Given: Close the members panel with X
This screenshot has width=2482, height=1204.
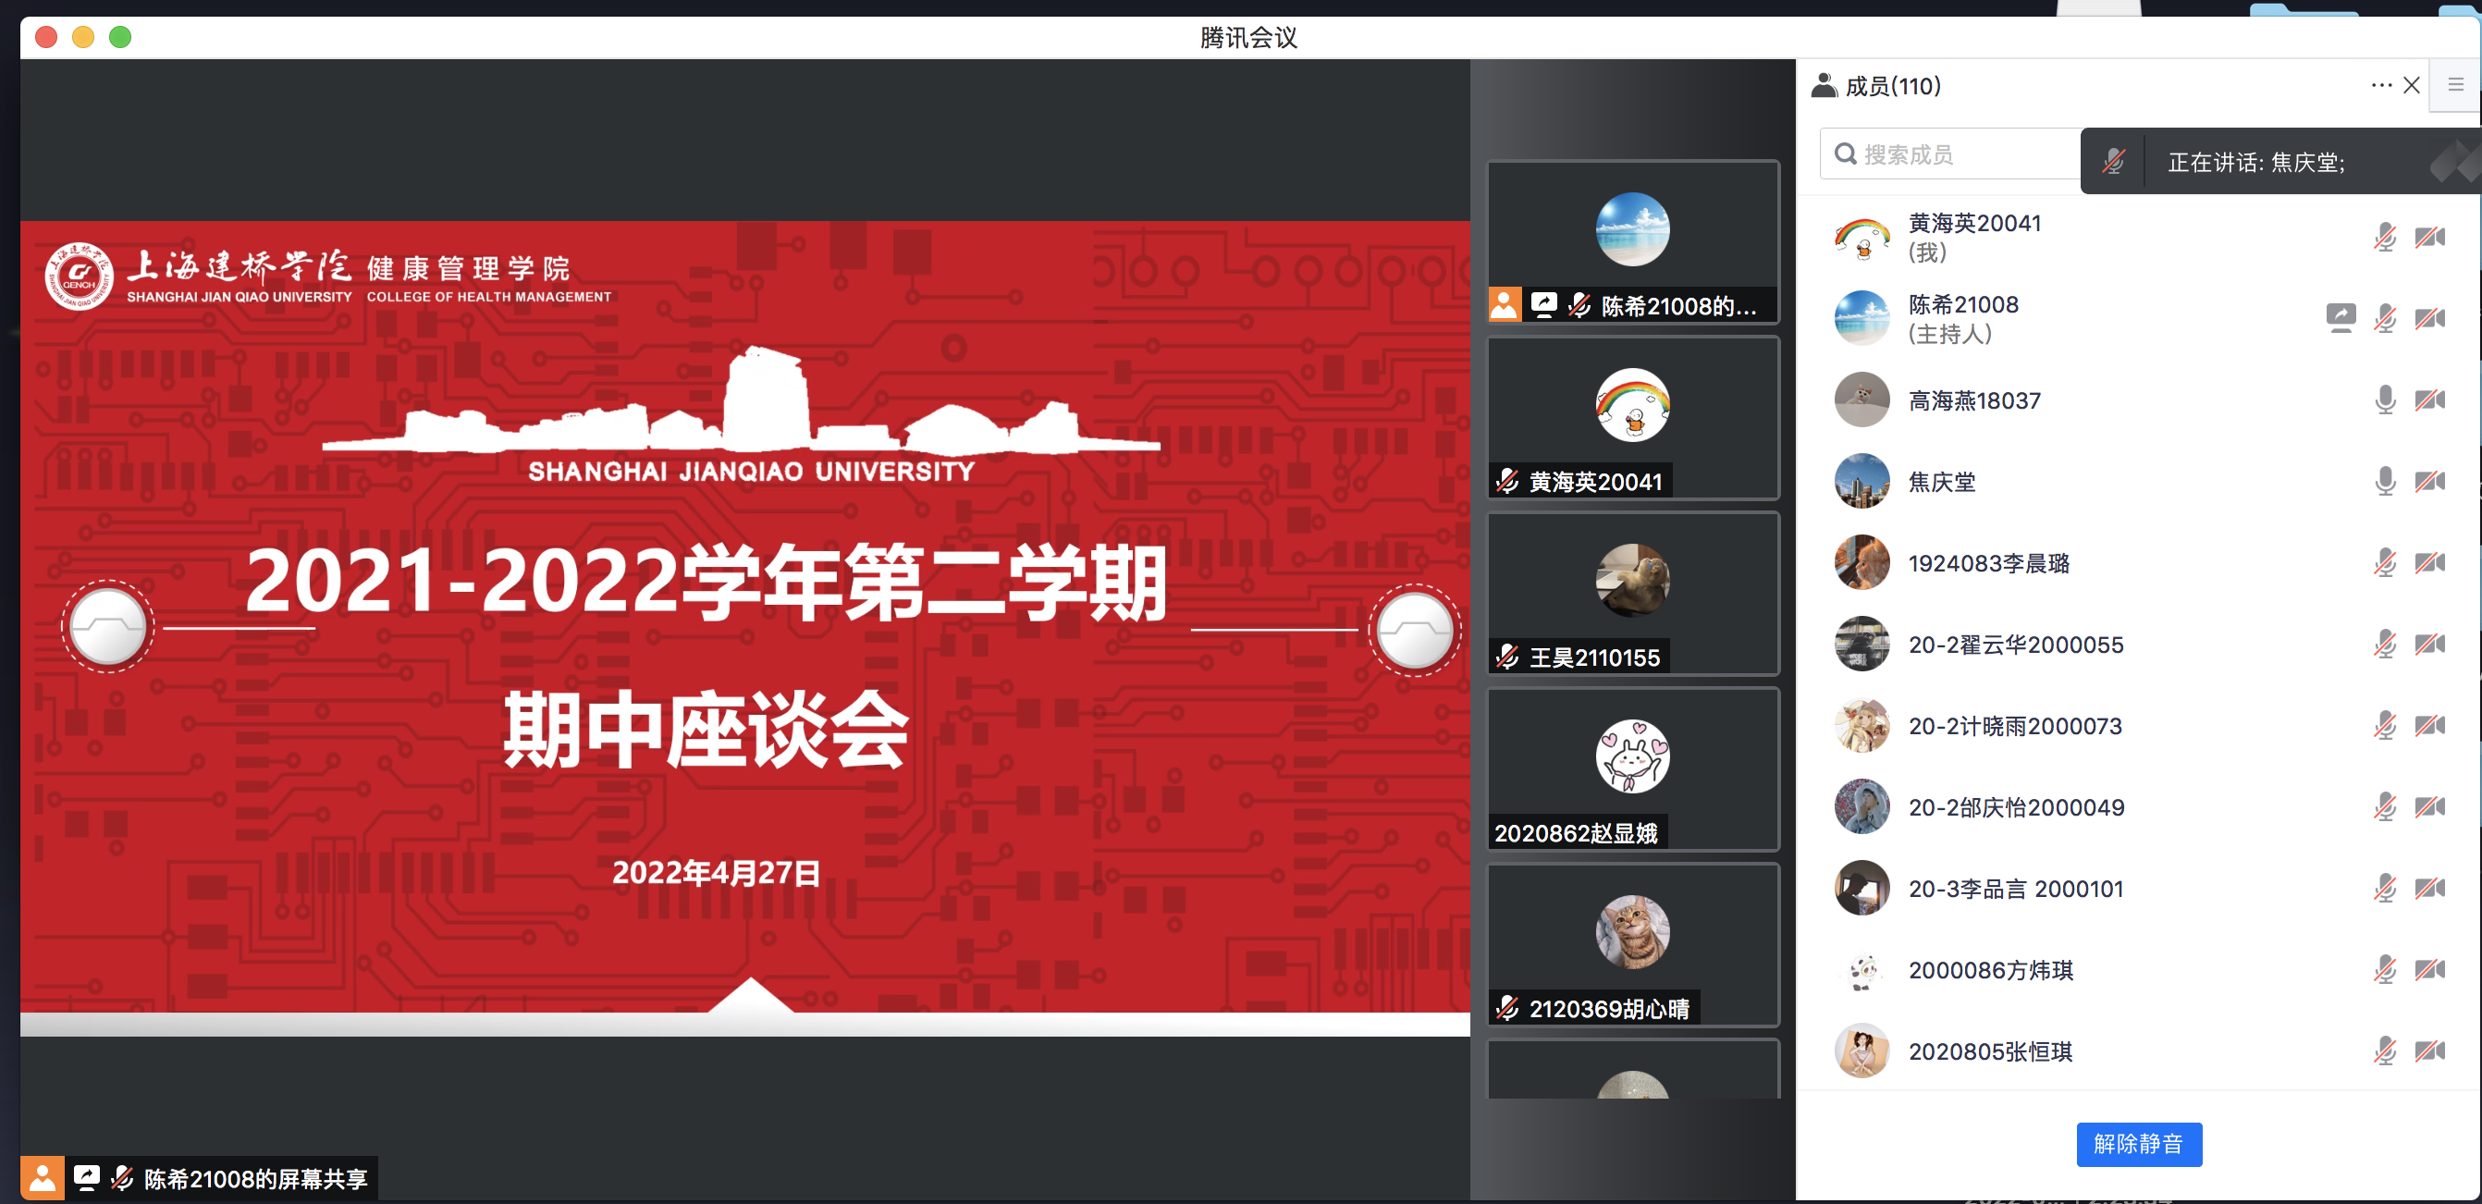Looking at the screenshot, I should (2412, 85).
